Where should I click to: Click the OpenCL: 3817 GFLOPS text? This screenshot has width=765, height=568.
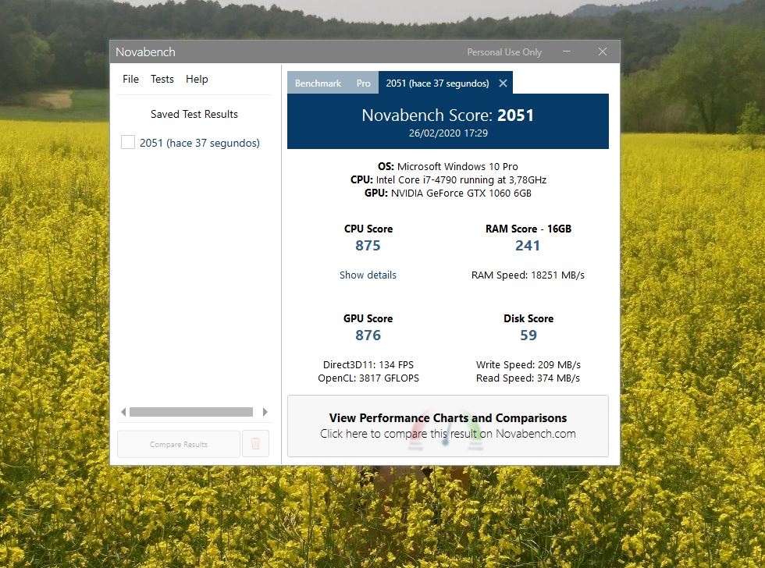[x=368, y=378]
